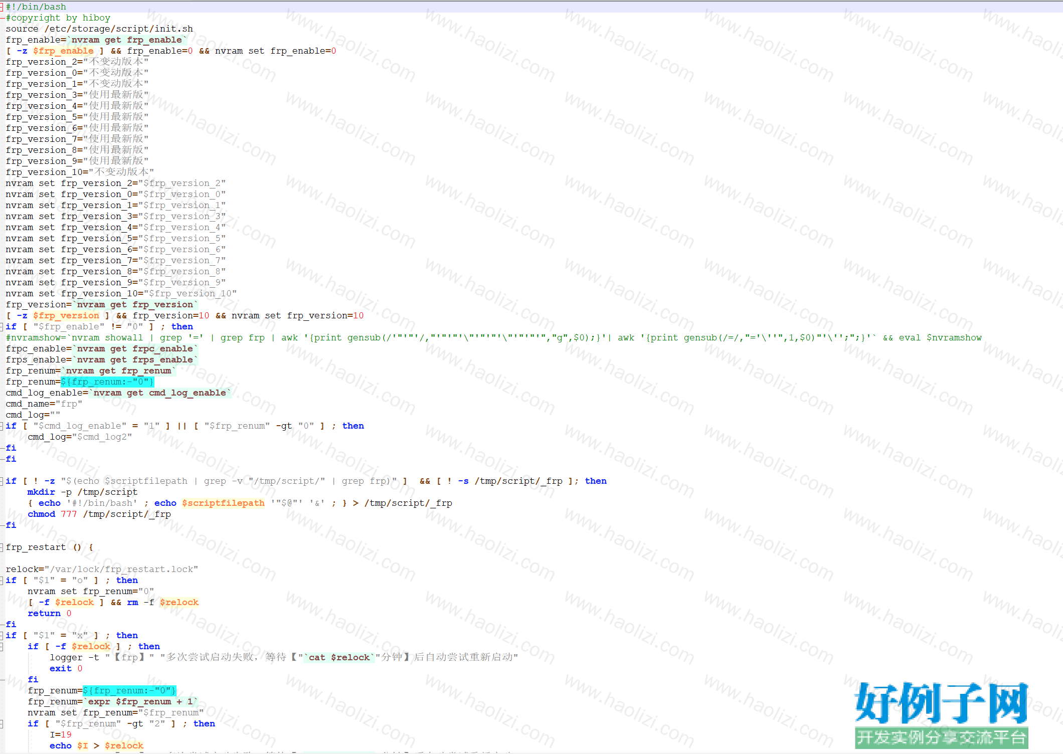Click the 'cmd_name="frp"' line
The width and height of the screenshot is (1063, 754).
coord(44,404)
